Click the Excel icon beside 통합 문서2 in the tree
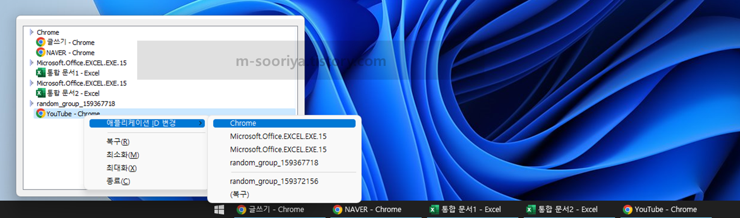740x218 pixels. [40, 93]
